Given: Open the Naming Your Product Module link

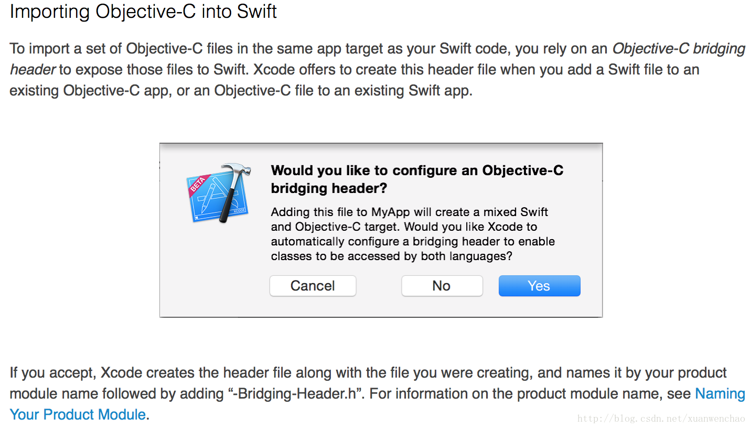Looking at the screenshot, I should pyautogui.click(x=378, y=404).
